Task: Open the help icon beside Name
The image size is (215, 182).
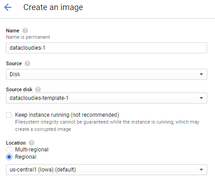Action: point(25,31)
